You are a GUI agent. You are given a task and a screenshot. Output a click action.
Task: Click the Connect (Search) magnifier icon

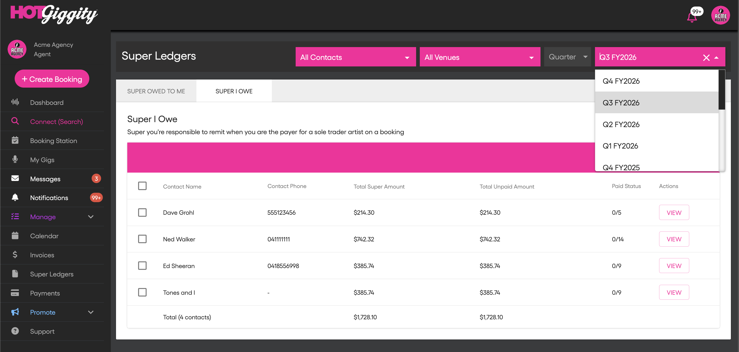[15, 121]
